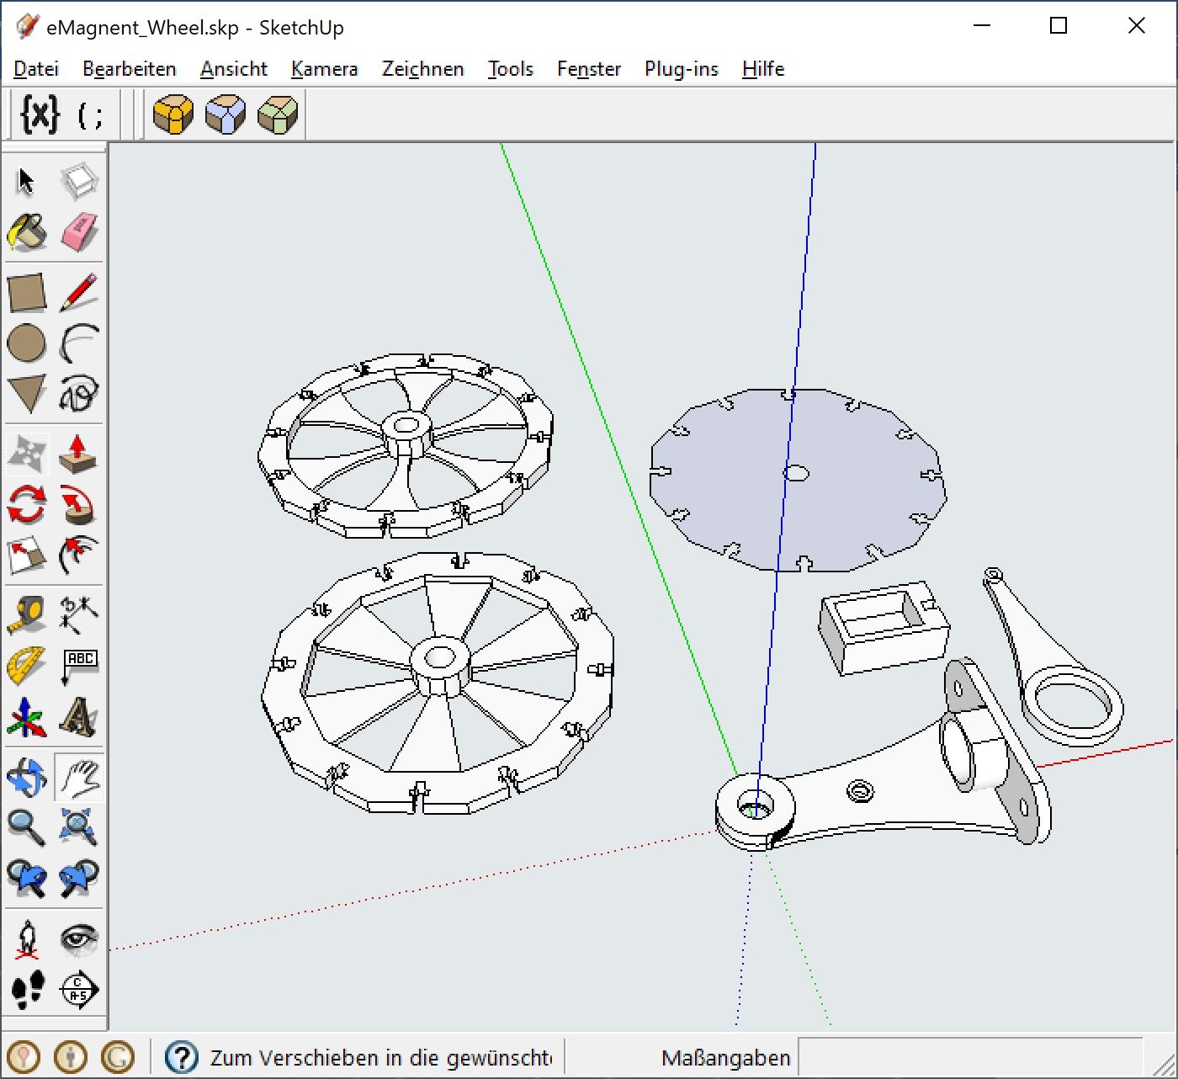Click the Look Around eye tool
Image resolution: width=1178 pixels, height=1079 pixels.
[79, 939]
